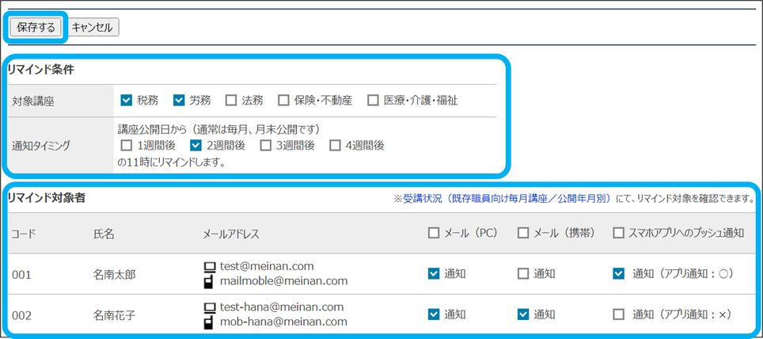Image resolution: width=763 pixels, height=339 pixels.
Task: Enable the 3週間後 timing checkbox
Action: 266,145
